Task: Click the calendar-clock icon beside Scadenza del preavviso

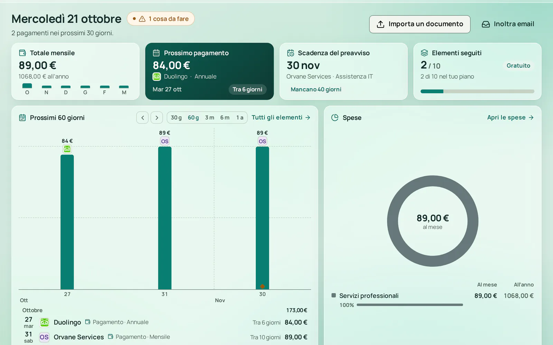Action: coord(291,53)
